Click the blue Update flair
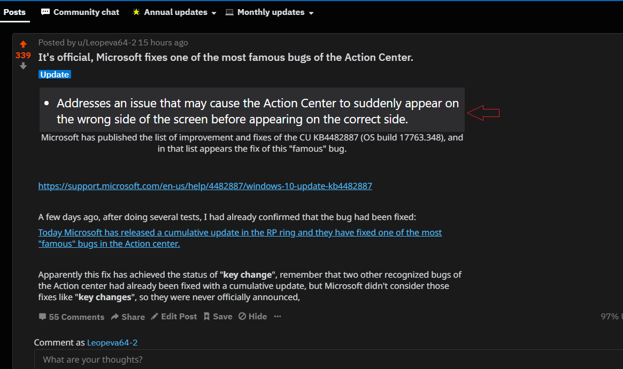The height and width of the screenshot is (369, 623). tap(55, 74)
